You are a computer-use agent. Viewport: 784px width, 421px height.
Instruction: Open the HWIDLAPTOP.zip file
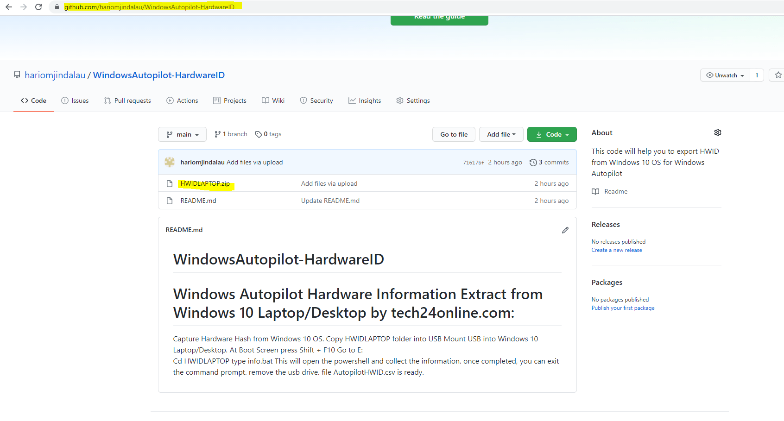coord(204,183)
